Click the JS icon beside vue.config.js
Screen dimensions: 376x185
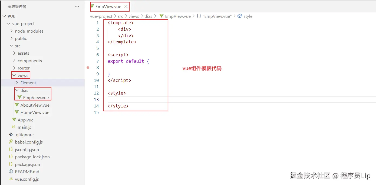(x=11, y=179)
